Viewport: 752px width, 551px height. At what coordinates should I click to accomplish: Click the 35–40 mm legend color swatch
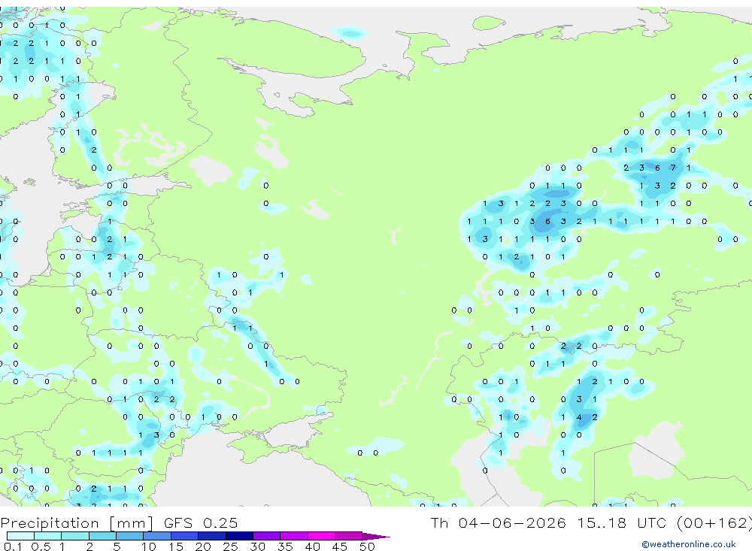294,536
